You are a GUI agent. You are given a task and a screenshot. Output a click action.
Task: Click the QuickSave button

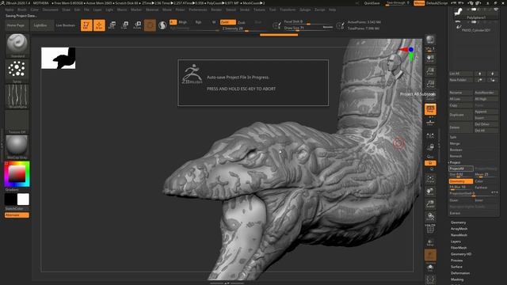pyautogui.click(x=372, y=3)
